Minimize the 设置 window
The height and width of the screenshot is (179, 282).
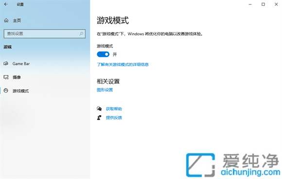(x=250, y=4)
